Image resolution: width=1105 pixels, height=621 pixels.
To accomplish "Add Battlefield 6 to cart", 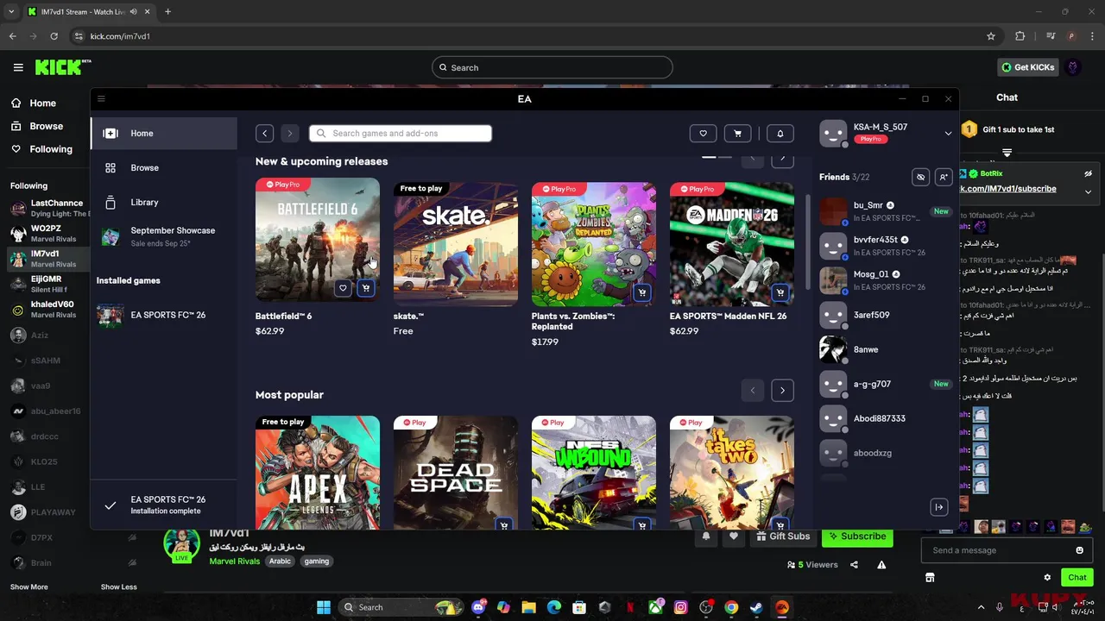I will point(366,289).
